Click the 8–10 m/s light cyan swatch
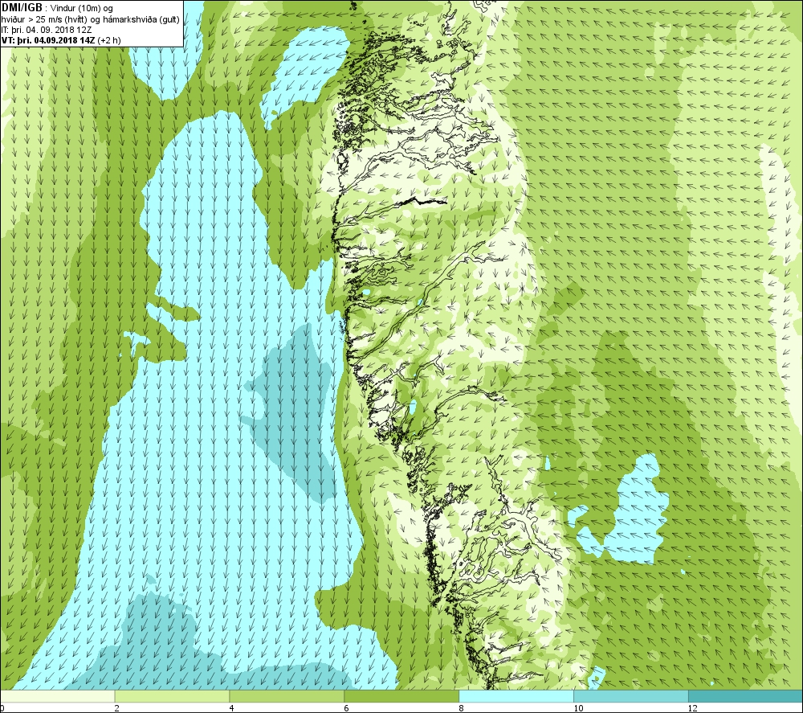 pyautogui.click(x=516, y=696)
